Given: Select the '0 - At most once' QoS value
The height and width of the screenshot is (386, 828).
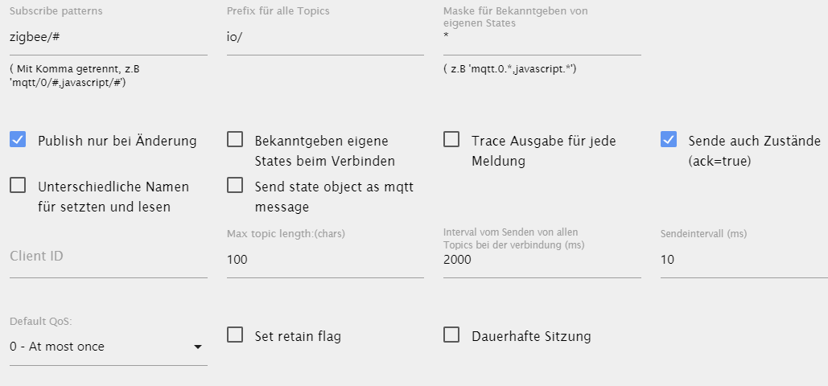Looking at the screenshot, I should [57, 347].
